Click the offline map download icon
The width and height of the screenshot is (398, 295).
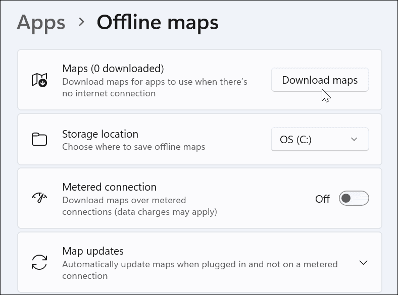coord(39,80)
